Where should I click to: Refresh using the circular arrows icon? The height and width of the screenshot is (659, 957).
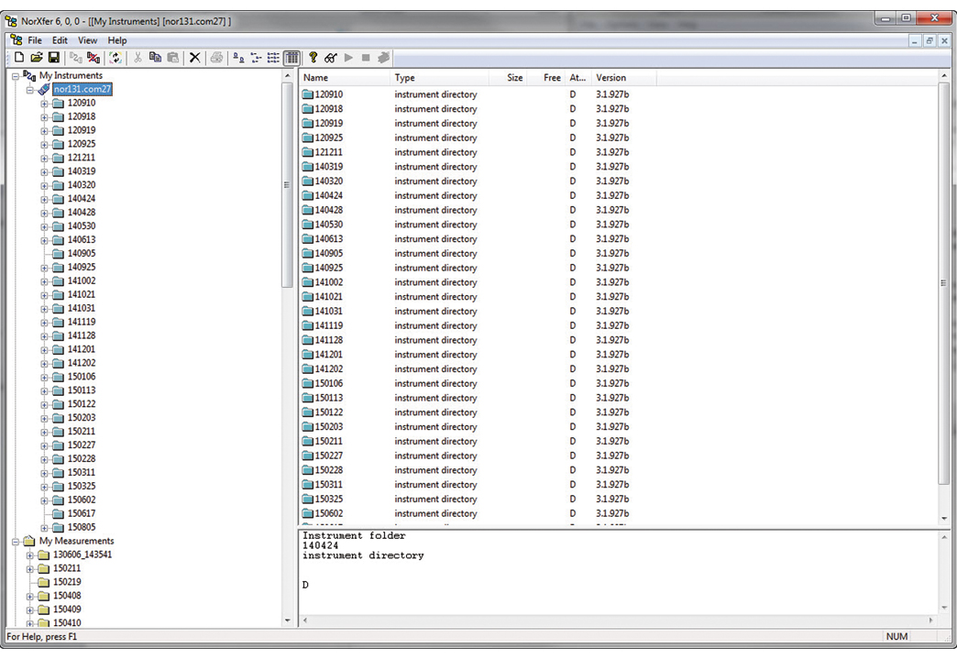coord(115,58)
